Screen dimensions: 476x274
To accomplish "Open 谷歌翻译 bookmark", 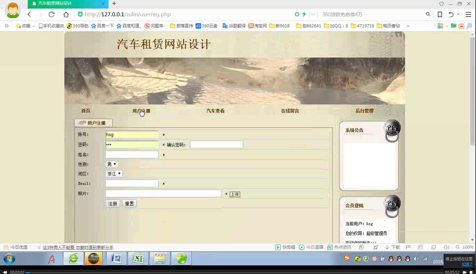I will pyautogui.click(x=234, y=26).
